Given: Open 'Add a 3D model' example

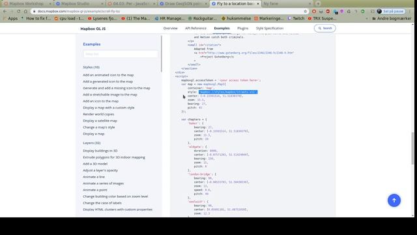Looking at the screenshot, I should [x=95, y=164].
